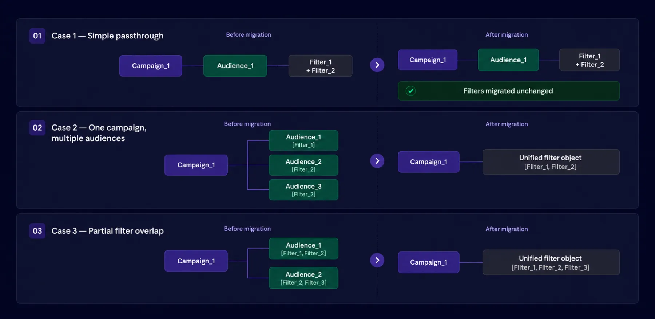Click the arrow circle in Case 3 row

pos(377,260)
